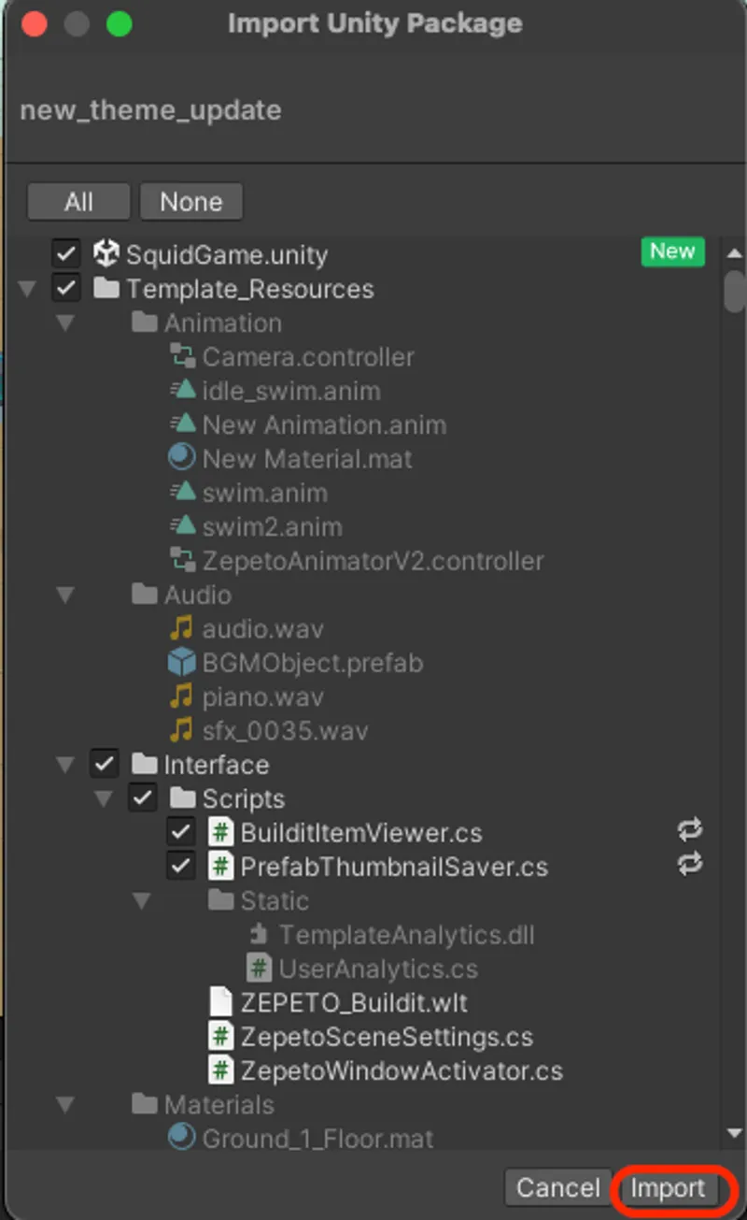Collapse the Animation folder

pos(63,323)
